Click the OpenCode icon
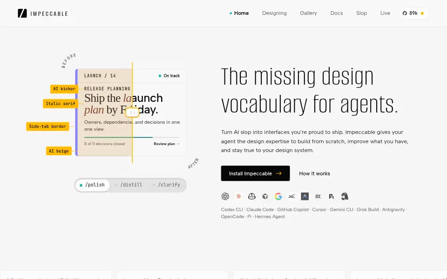Screen dimensions: 447x279 (318, 196)
